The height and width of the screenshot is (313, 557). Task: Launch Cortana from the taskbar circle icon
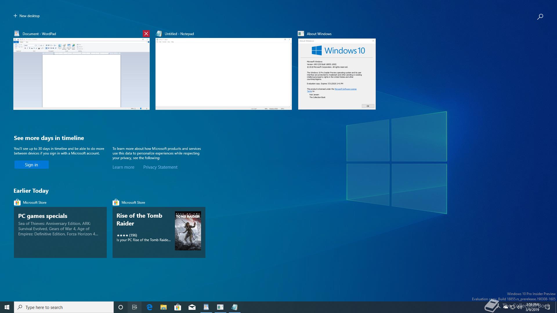121,307
